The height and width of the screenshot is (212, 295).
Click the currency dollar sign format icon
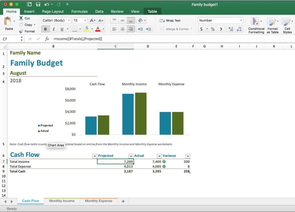[201, 29]
